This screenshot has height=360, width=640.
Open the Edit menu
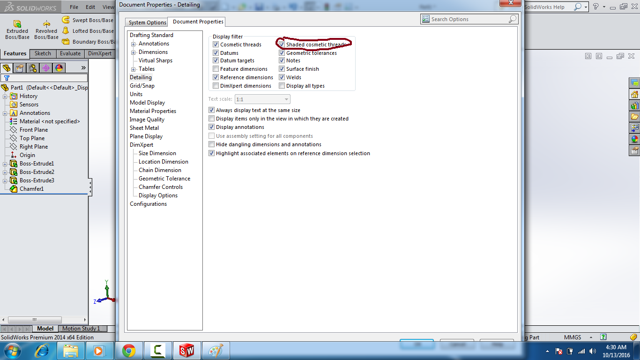tap(90, 7)
